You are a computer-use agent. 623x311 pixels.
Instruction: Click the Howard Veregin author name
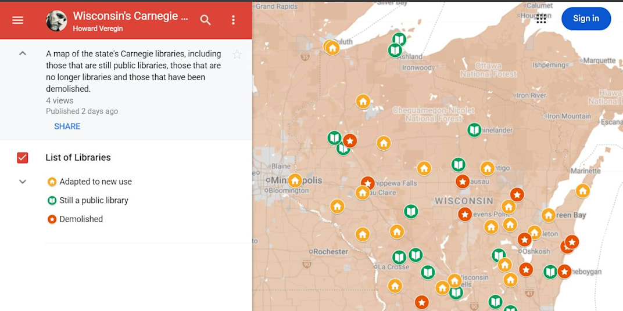pyautogui.click(x=98, y=28)
